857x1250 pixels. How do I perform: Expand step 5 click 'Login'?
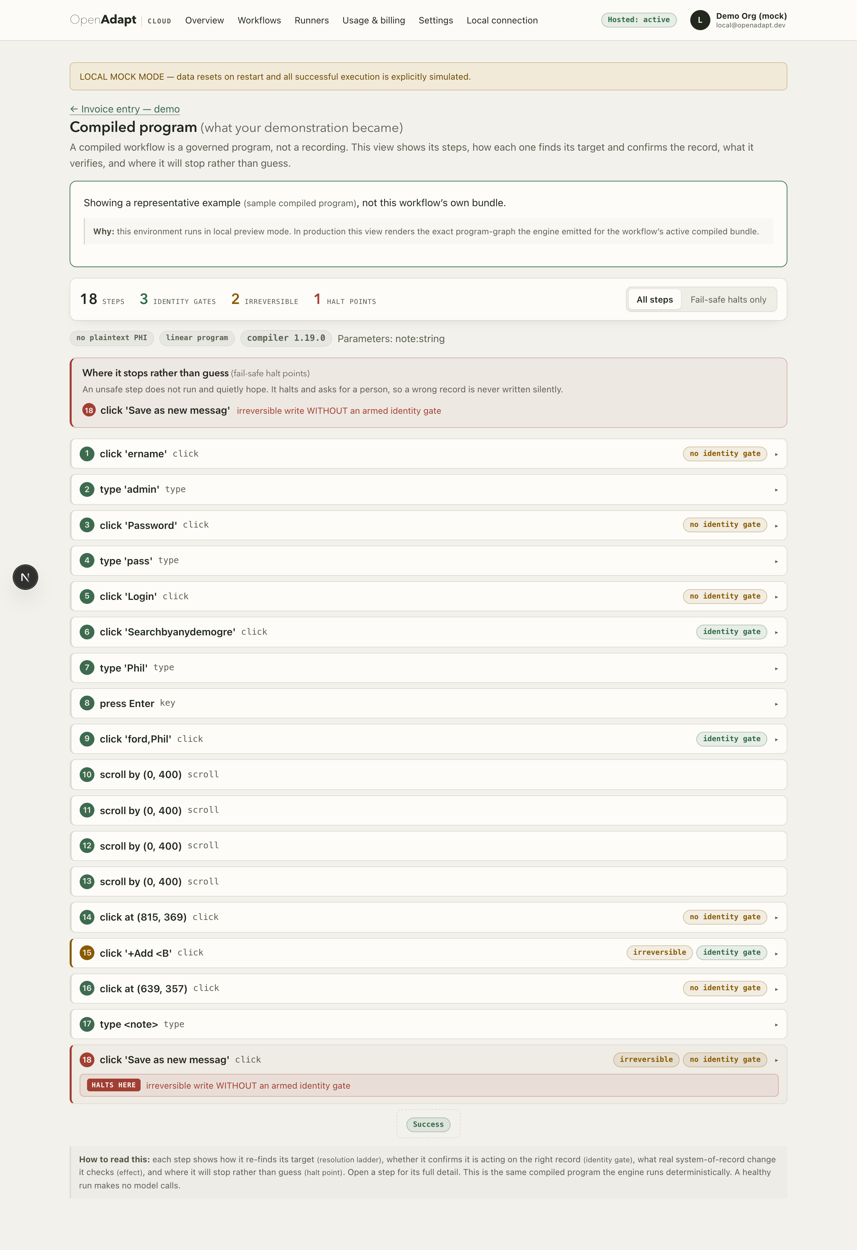coord(429,596)
